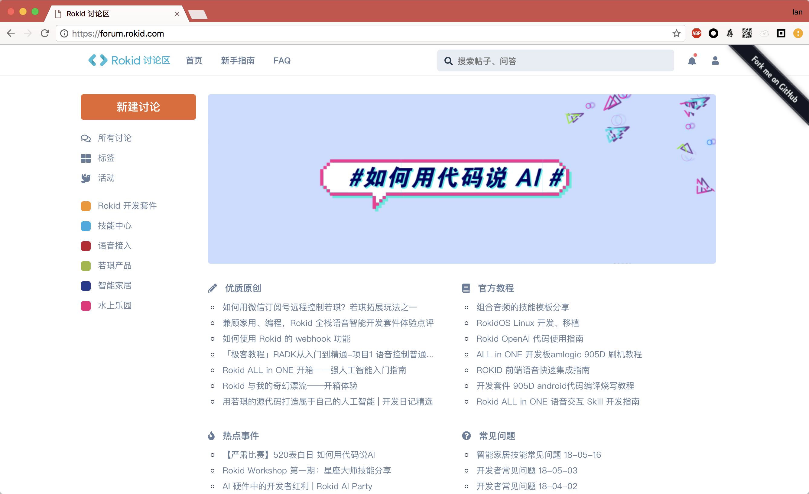809x494 pixels.
Task: Open the user profile icon
Action: click(x=715, y=61)
